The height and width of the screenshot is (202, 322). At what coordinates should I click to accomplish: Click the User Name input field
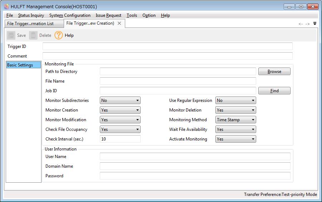point(195,157)
